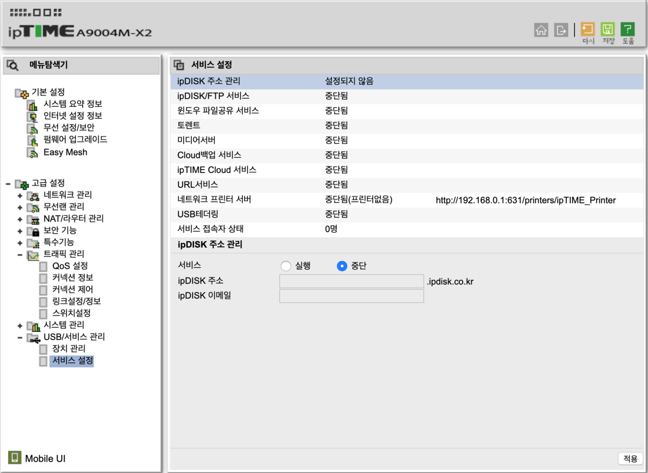Viewport: 648px width, 473px height.
Task: Select the ipDISK 주소 관리 row
Action: (x=407, y=82)
